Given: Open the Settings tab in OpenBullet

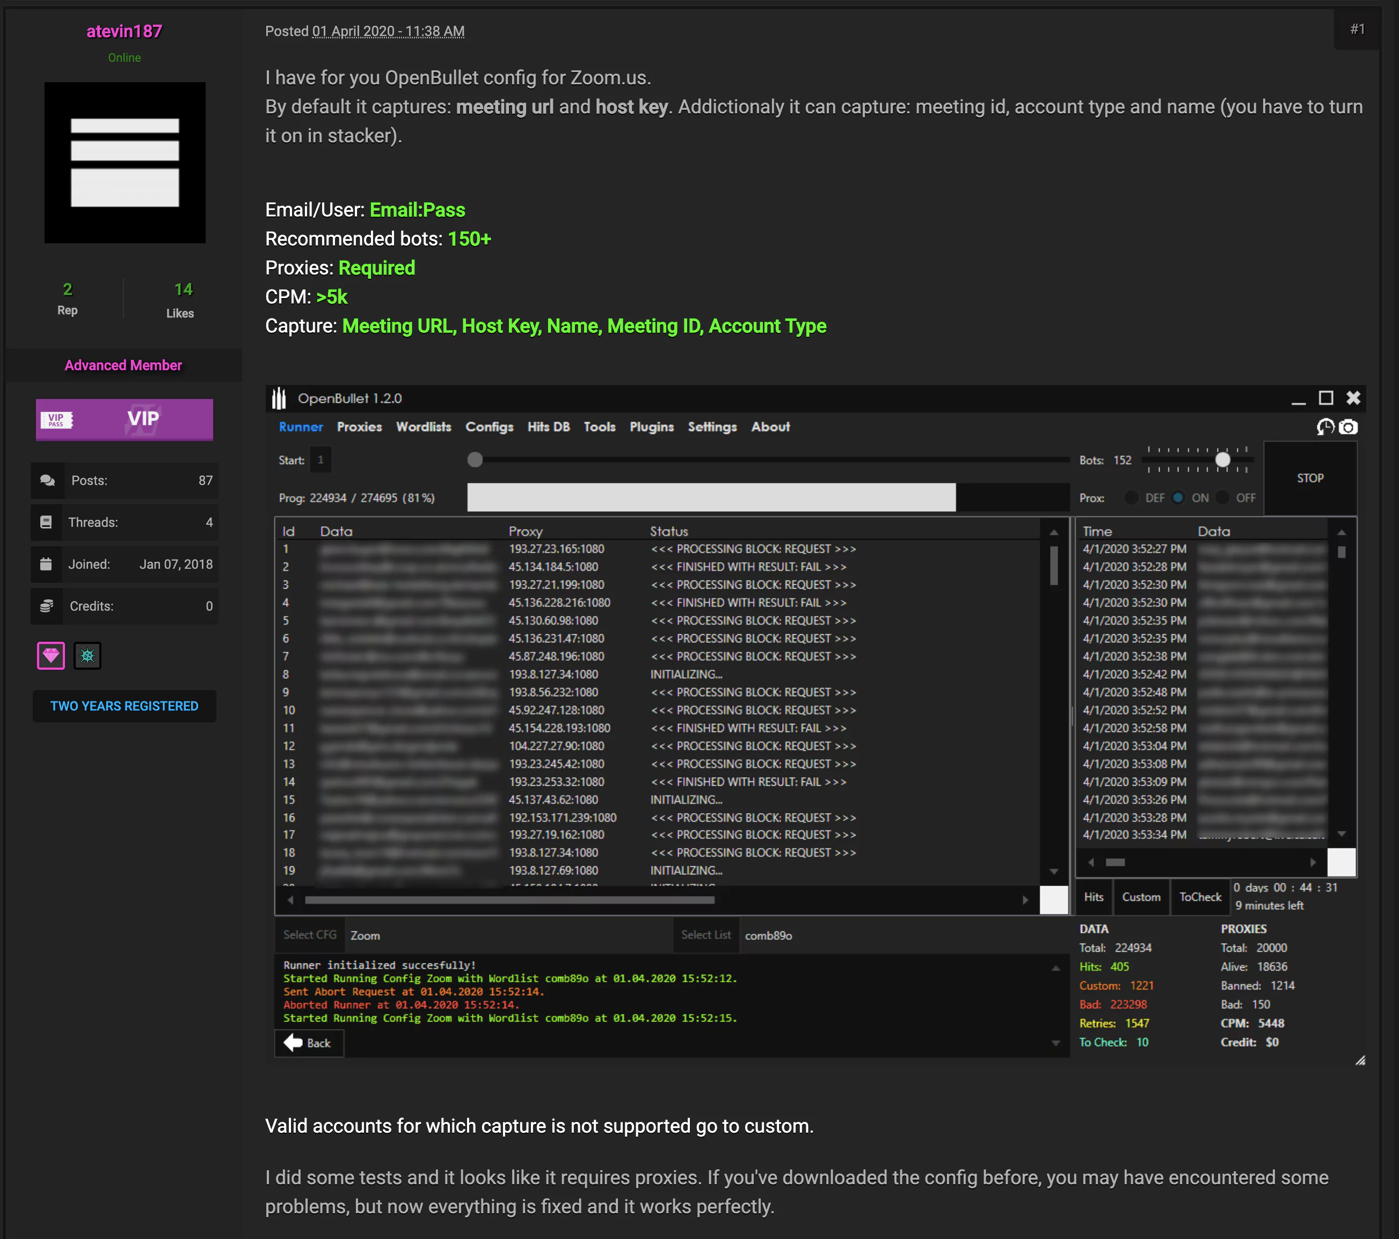Looking at the screenshot, I should coord(712,427).
